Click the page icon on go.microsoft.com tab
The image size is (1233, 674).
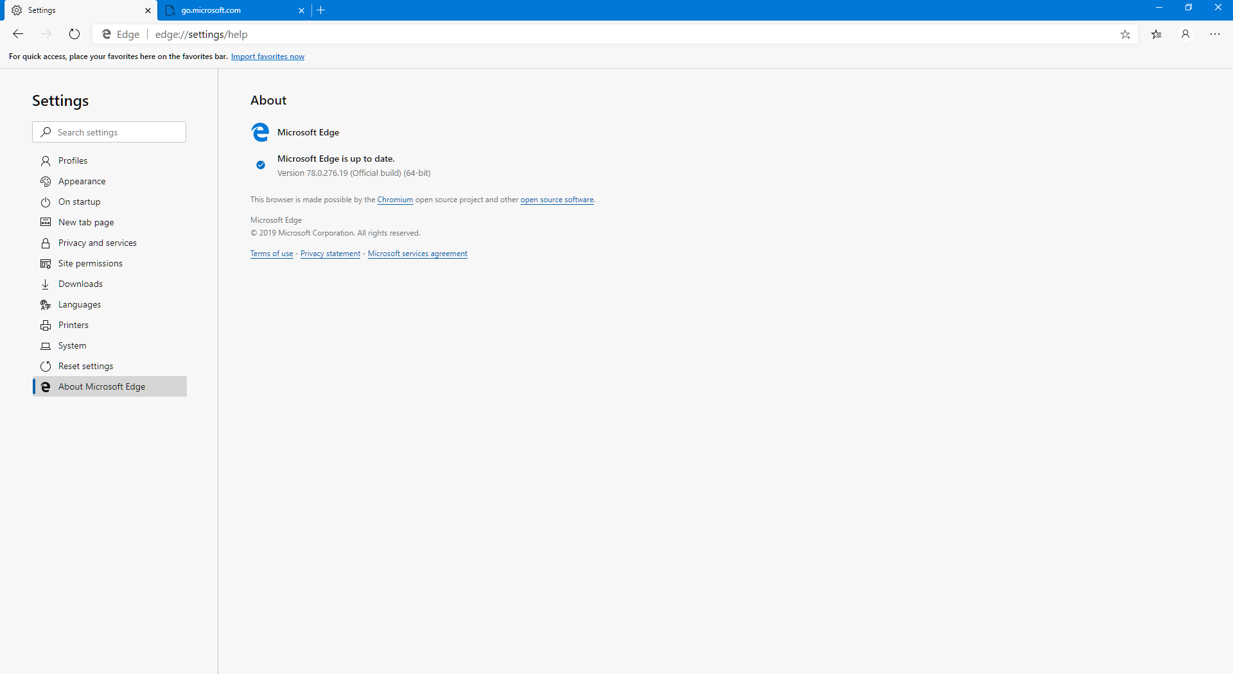[170, 10]
